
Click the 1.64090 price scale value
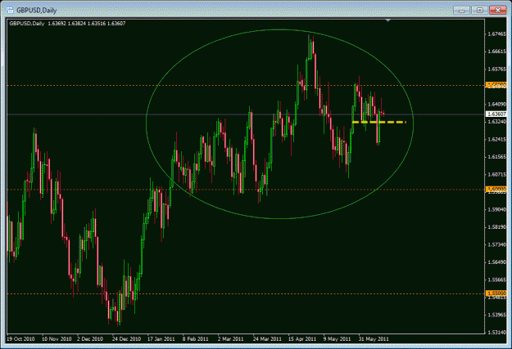point(496,105)
